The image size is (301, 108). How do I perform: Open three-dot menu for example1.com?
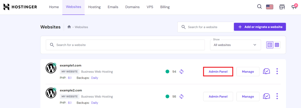pos(277,71)
